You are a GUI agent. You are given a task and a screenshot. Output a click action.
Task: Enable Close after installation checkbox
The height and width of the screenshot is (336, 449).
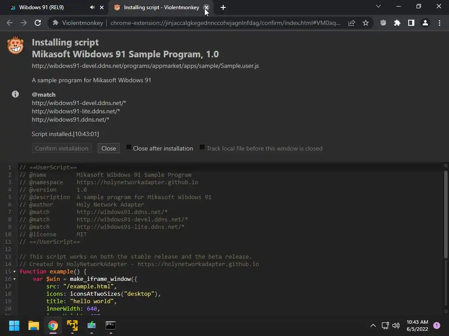(x=129, y=147)
